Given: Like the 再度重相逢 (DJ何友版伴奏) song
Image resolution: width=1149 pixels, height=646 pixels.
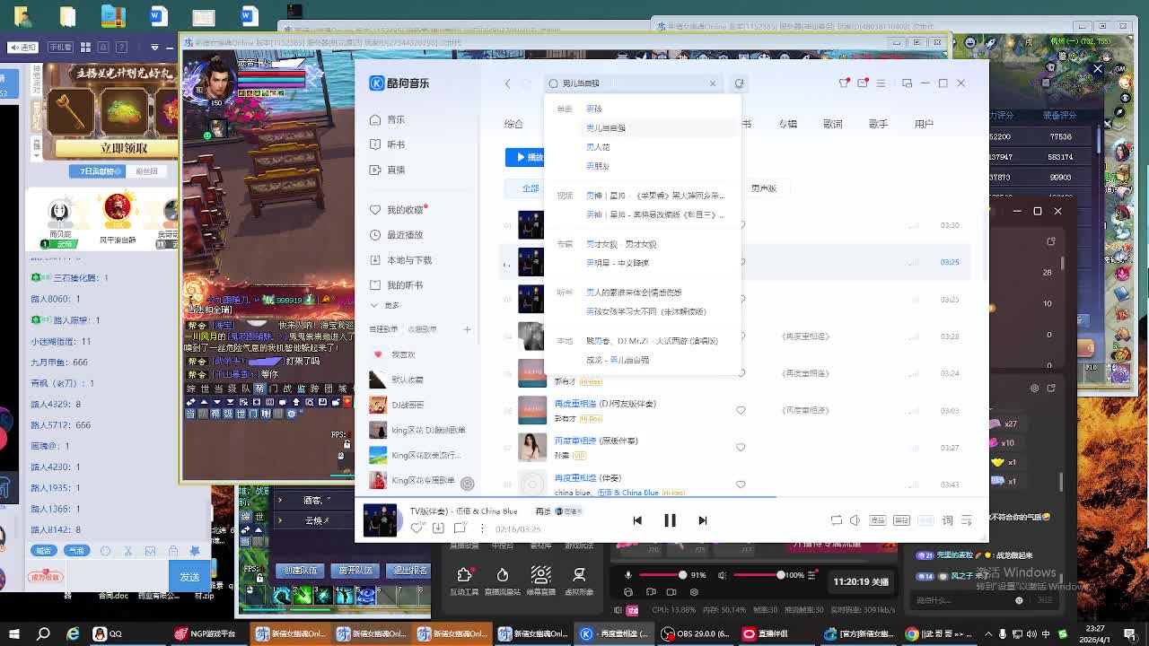Looking at the screenshot, I should tap(741, 410).
